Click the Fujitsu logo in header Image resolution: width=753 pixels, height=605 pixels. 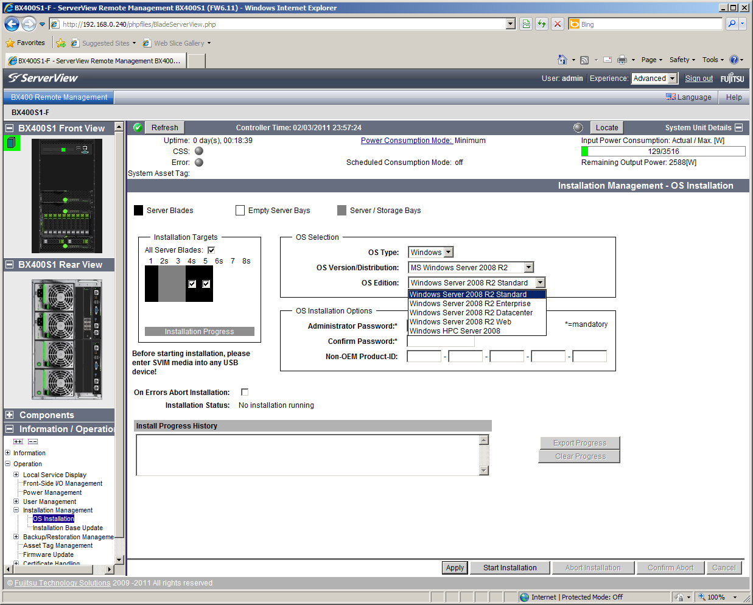coord(732,79)
